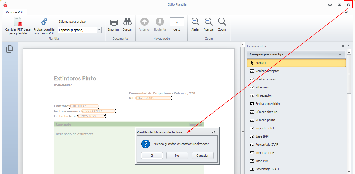Choose the Porcentaje IRPF tool

click(x=296, y=145)
